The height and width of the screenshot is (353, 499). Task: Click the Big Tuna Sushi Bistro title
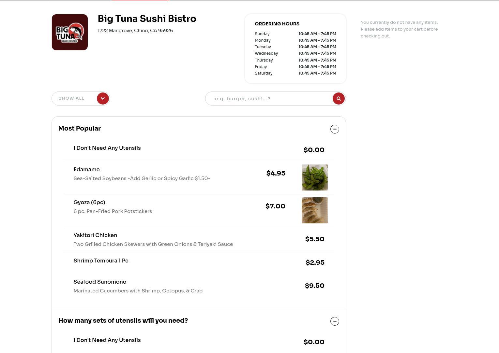147,19
